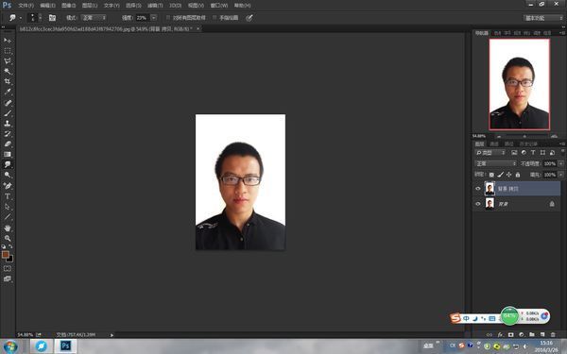Select the Gradient tool
Image resolution: width=567 pixels, height=354 pixels.
(x=8, y=154)
